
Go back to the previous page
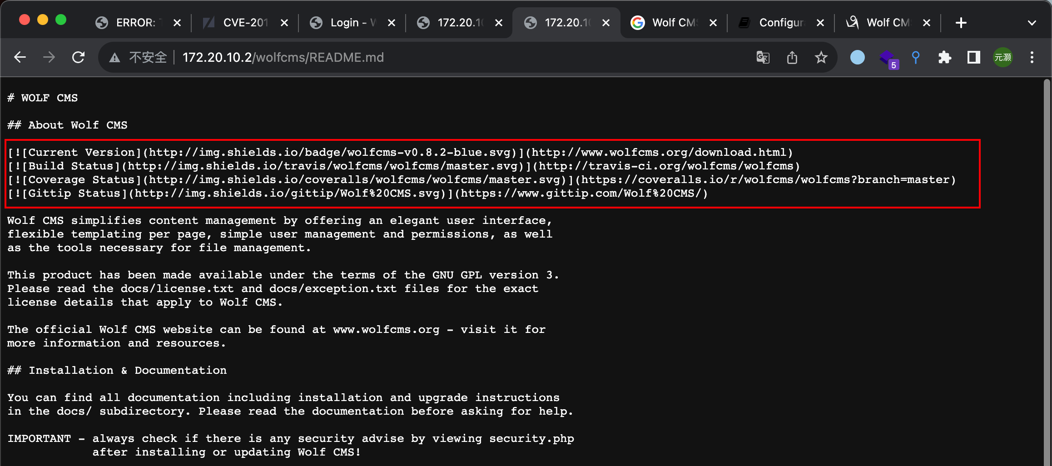tap(20, 57)
